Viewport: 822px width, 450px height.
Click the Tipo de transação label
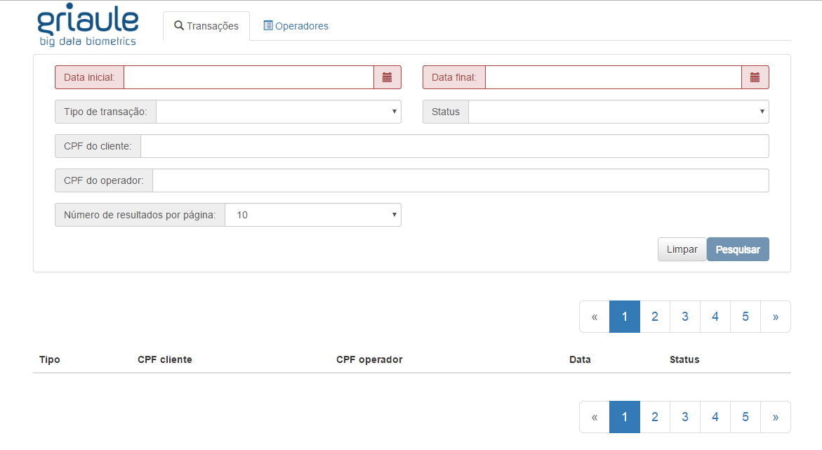(x=105, y=112)
